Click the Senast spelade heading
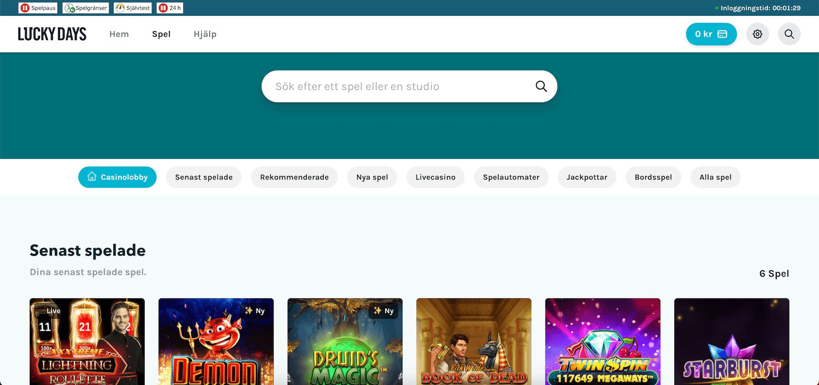 (x=88, y=250)
